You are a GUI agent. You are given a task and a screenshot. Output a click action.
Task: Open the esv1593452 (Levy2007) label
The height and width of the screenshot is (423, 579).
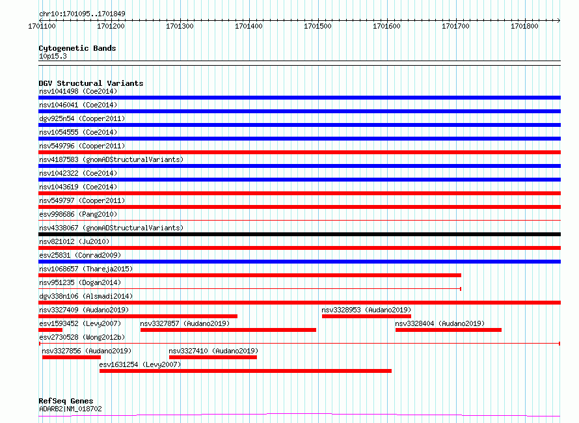(x=80, y=323)
